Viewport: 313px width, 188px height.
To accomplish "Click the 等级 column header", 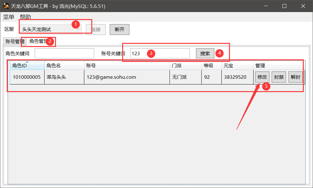I will [212, 65].
